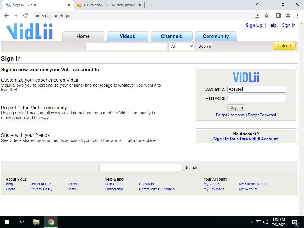Screen dimensions: 304x228
Task: Open the Channels navigation tab
Action: click(172, 36)
